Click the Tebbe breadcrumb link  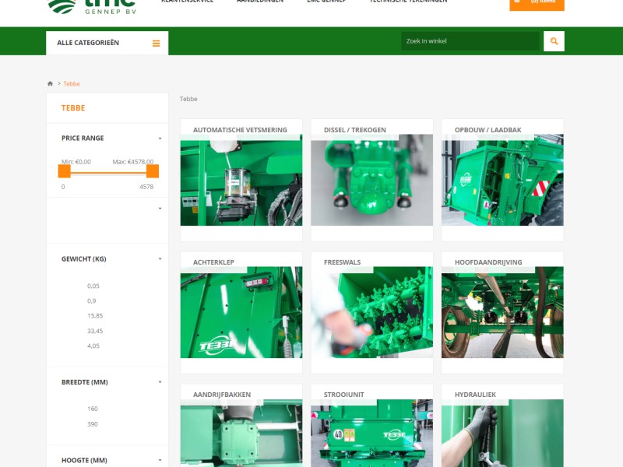pos(72,84)
